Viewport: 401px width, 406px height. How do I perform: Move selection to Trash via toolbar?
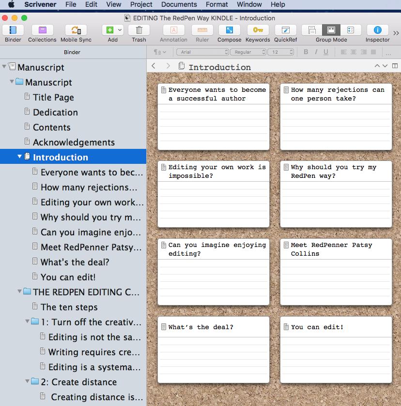[x=139, y=30]
